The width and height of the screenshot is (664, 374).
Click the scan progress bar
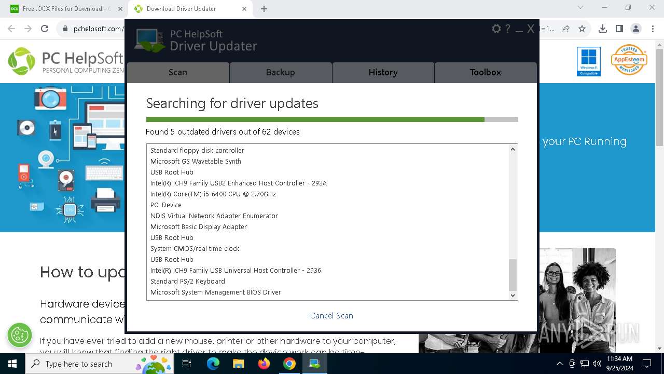[x=332, y=119]
